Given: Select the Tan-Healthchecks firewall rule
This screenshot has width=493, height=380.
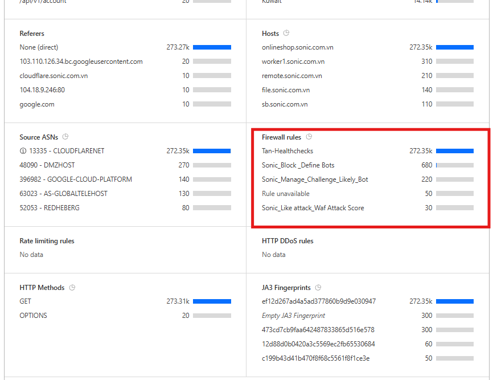Looking at the screenshot, I should (287, 151).
